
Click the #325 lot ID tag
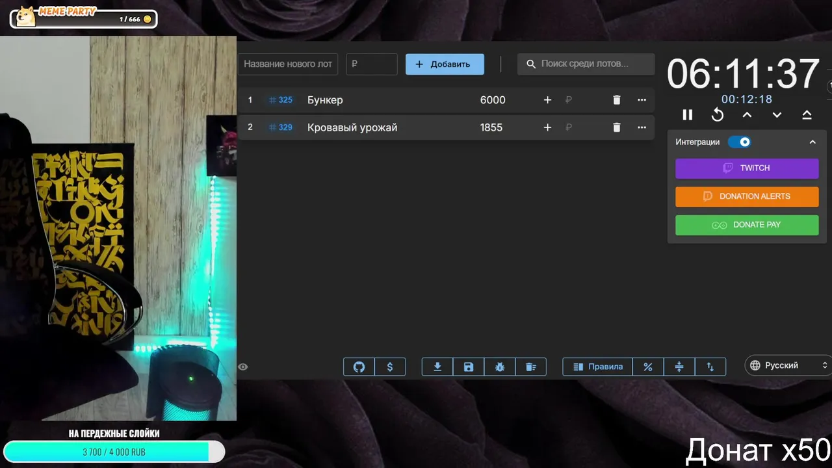(x=281, y=100)
